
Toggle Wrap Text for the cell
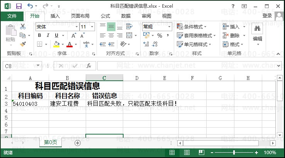pyautogui.click(x=129, y=27)
